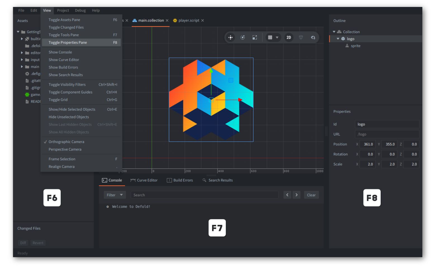Enable Orthographic Camera in View menu

coord(66,142)
